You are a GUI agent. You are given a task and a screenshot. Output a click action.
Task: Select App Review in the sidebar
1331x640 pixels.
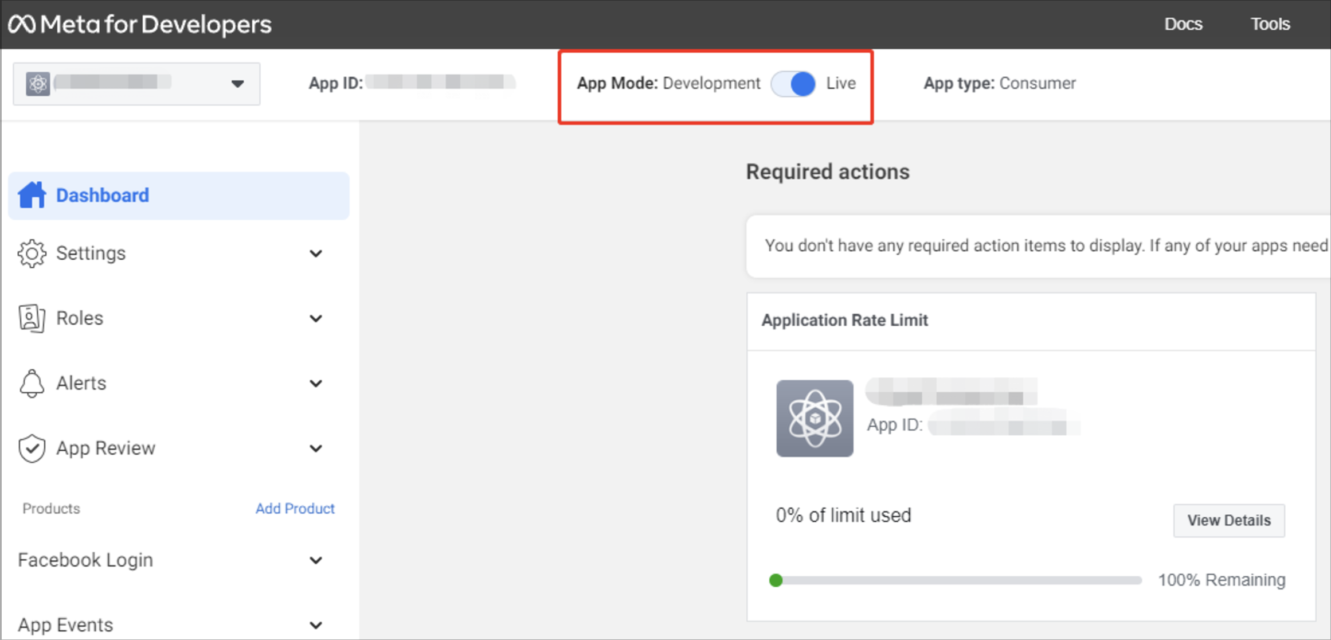point(179,448)
